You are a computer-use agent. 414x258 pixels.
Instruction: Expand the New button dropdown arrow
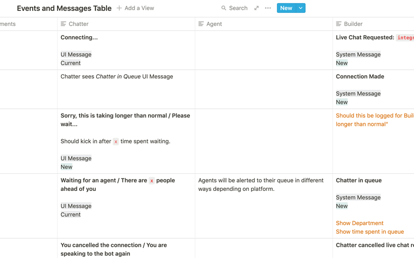301,8
